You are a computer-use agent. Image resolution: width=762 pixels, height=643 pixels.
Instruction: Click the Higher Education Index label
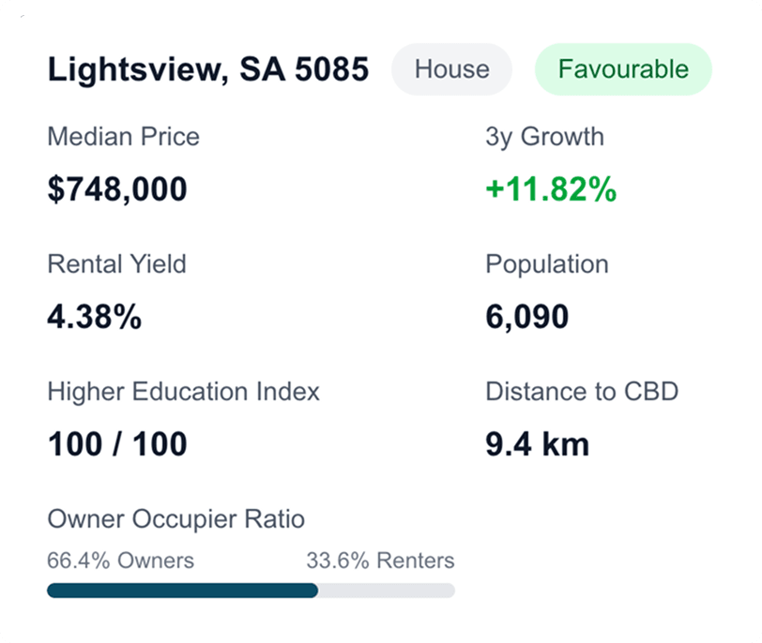click(183, 392)
